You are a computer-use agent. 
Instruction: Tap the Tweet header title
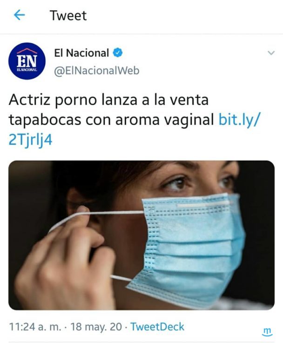click(68, 15)
